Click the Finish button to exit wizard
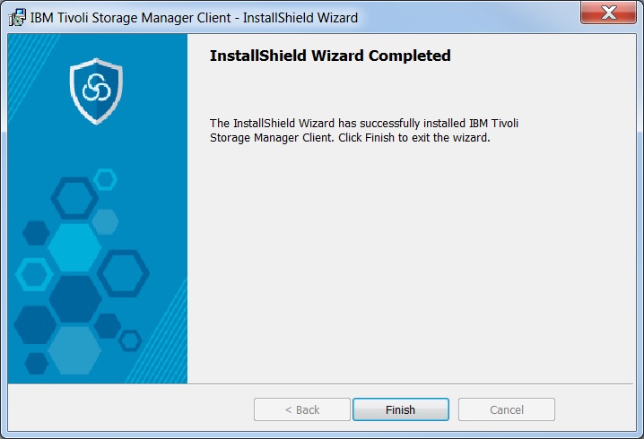This screenshot has width=644, height=439. 400,409
